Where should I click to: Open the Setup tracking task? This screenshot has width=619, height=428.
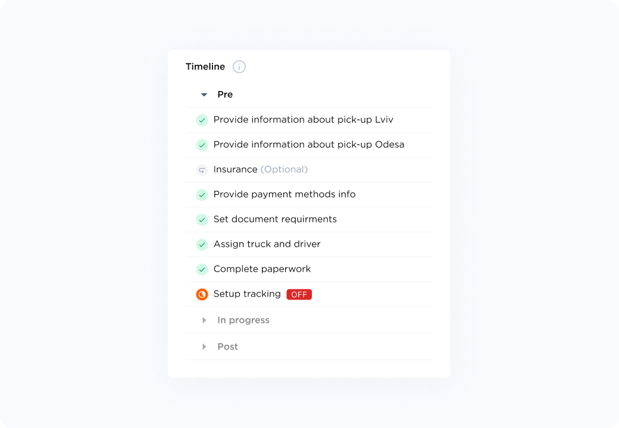(x=247, y=294)
